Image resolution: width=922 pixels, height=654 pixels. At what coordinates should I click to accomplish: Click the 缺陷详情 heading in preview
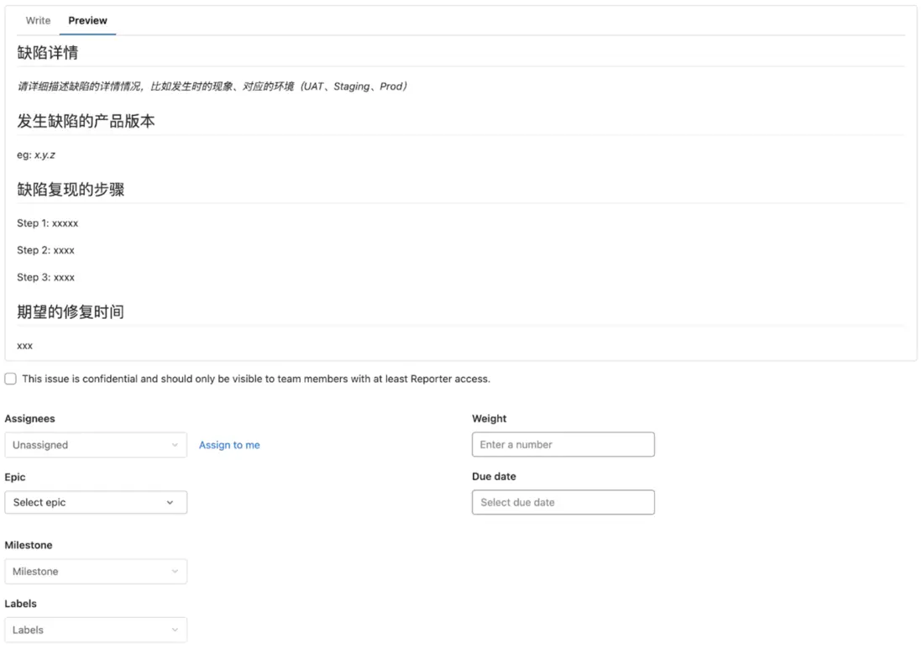[48, 53]
